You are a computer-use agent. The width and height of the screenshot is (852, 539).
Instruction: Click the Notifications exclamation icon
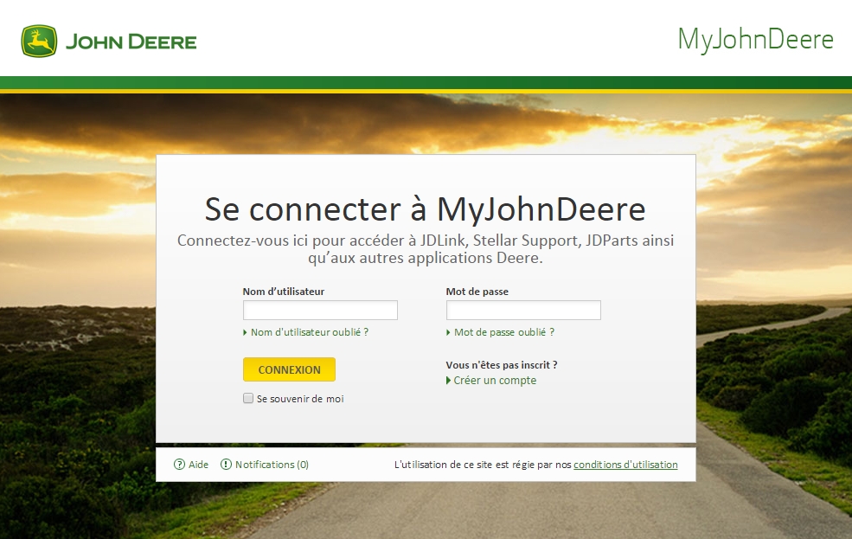tap(227, 465)
